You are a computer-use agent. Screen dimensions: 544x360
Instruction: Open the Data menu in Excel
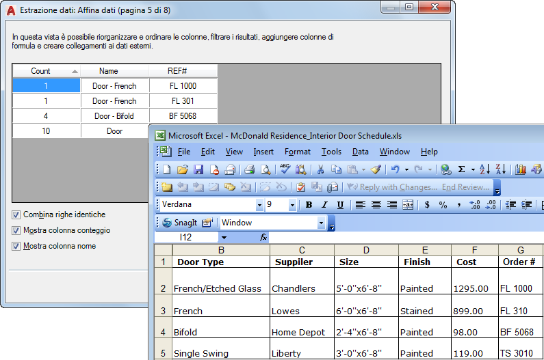pyautogui.click(x=361, y=152)
